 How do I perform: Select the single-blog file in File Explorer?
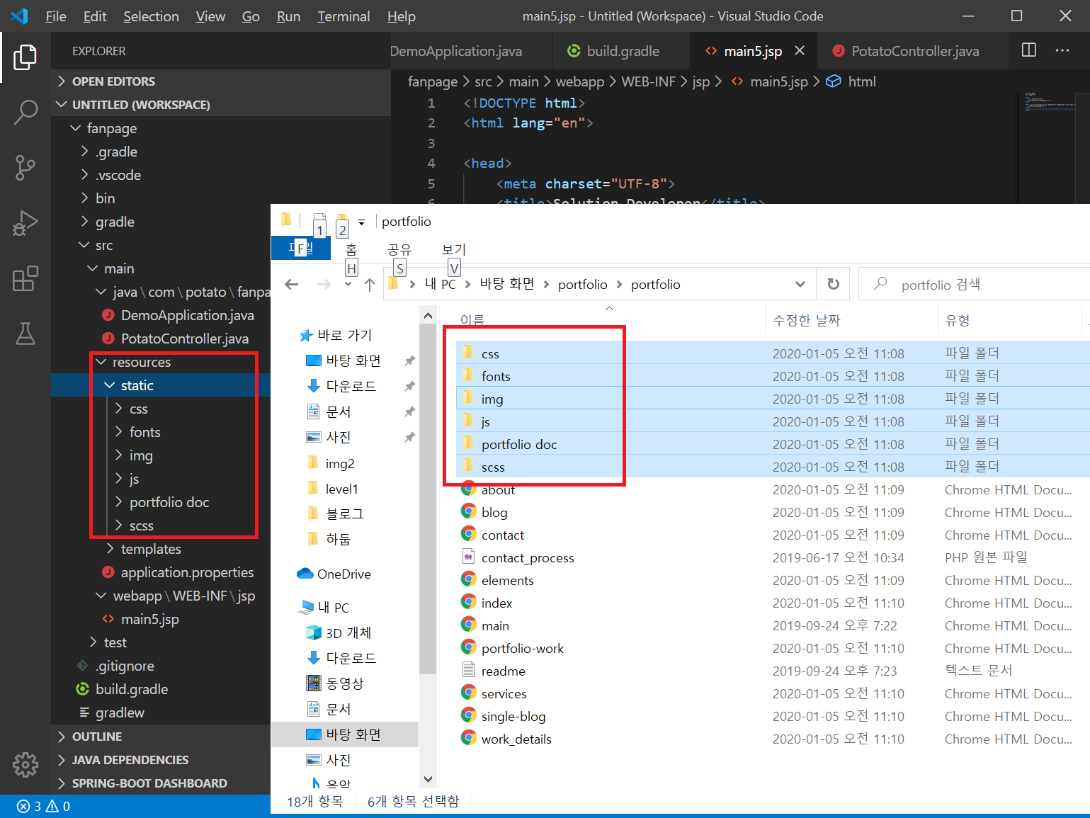coord(513,716)
